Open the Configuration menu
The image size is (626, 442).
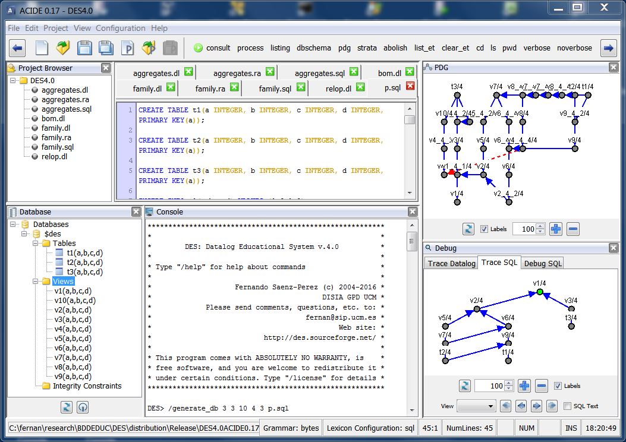(121, 28)
